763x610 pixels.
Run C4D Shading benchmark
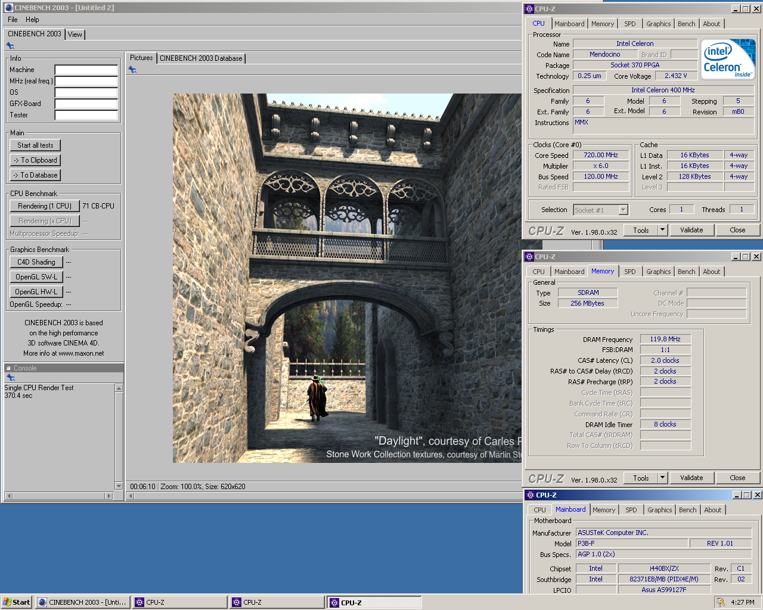coord(36,262)
